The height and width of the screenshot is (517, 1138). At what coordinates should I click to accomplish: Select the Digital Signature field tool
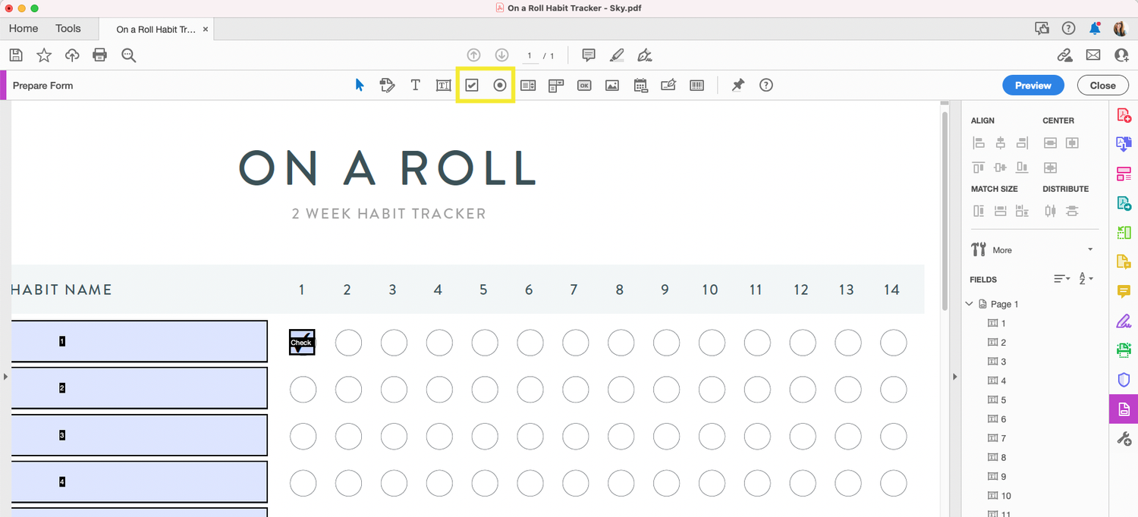pyautogui.click(x=668, y=85)
